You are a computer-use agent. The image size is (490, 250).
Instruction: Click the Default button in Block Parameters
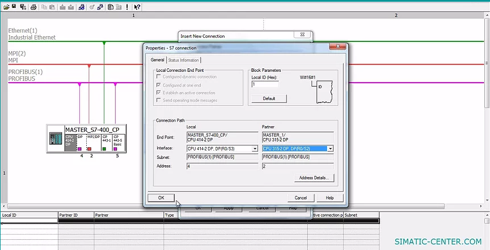pos(269,98)
